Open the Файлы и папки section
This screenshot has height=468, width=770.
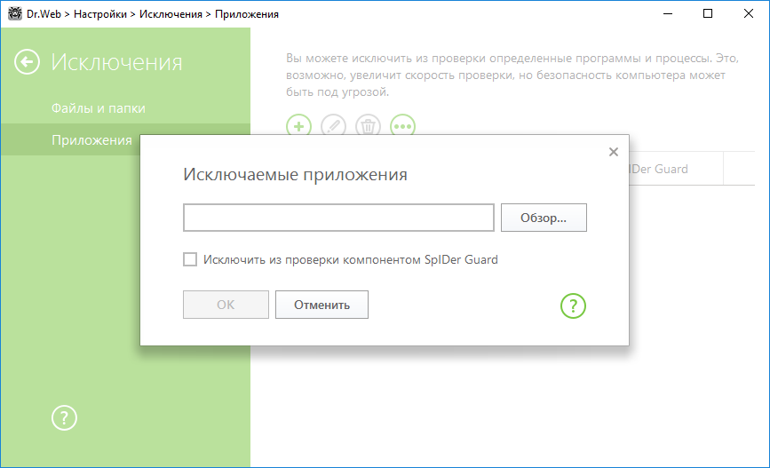99,108
